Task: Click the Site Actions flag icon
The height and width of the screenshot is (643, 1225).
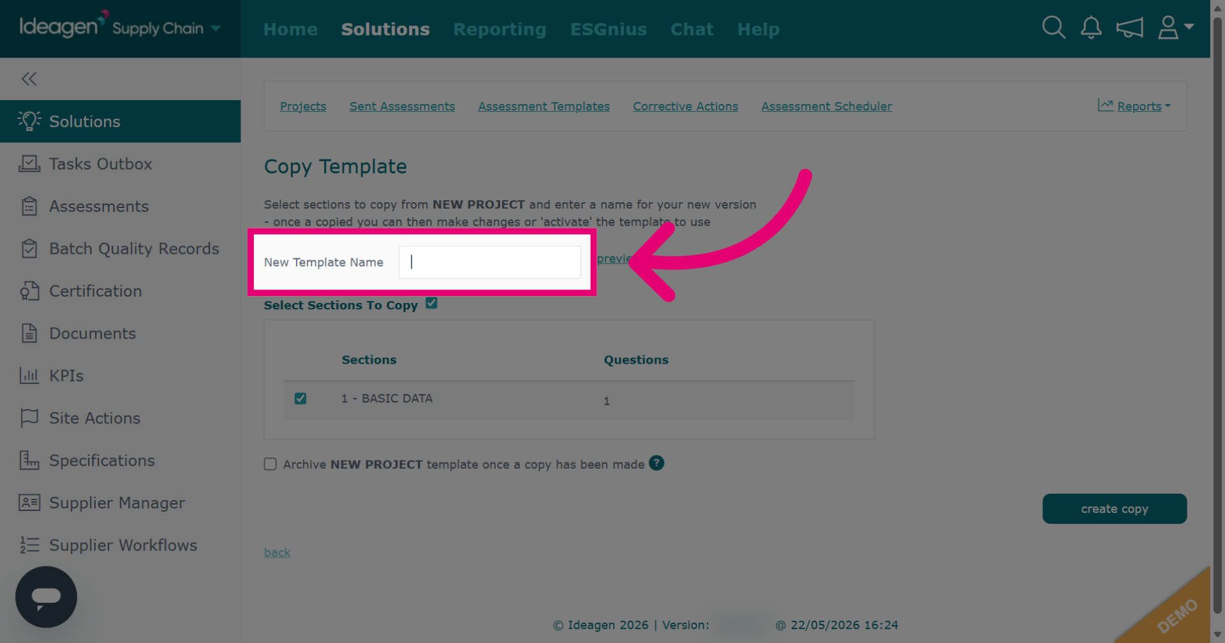Action: 29,418
